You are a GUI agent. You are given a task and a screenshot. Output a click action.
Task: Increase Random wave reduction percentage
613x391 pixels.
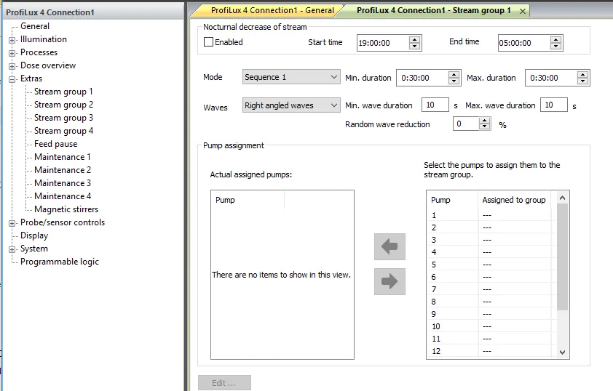[484, 121]
